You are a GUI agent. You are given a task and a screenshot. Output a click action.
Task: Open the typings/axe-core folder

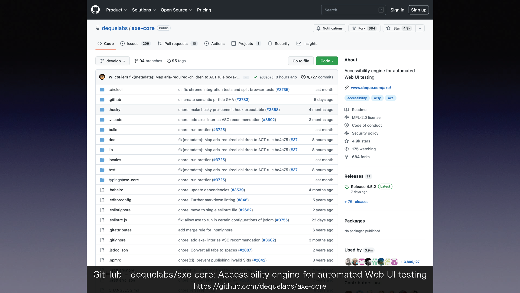tap(123, 180)
